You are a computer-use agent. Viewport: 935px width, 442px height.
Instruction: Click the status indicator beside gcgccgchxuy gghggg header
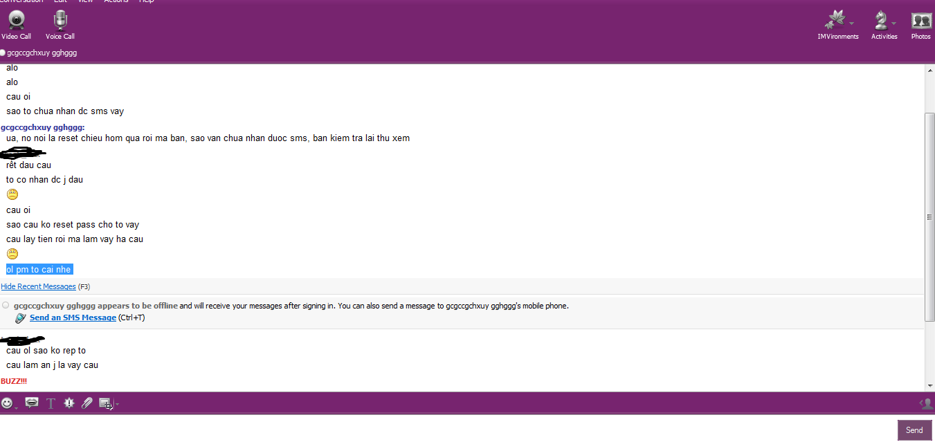[3, 53]
